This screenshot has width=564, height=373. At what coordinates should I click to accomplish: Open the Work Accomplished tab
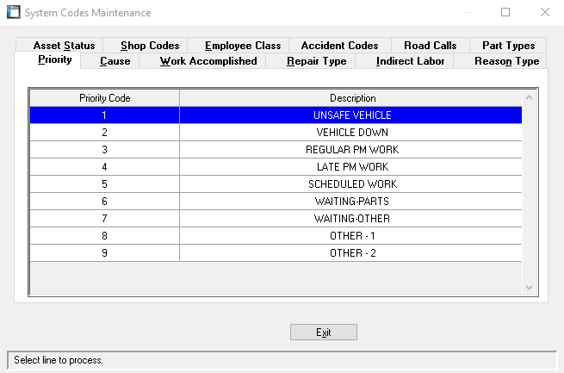[208, 61]
